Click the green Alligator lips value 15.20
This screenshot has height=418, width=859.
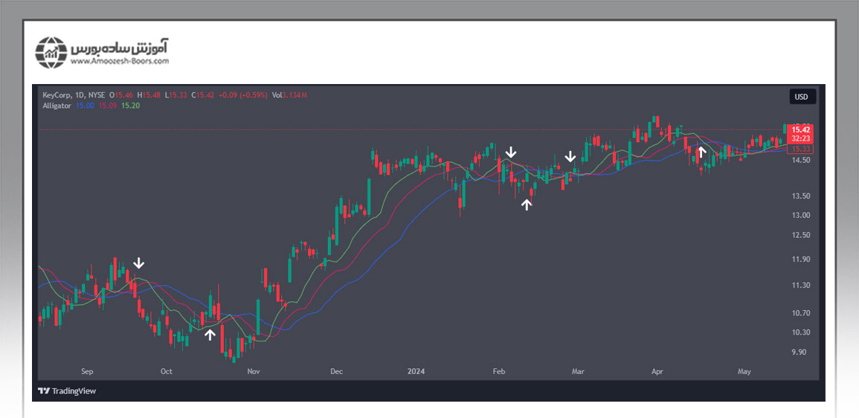point(131,106)
